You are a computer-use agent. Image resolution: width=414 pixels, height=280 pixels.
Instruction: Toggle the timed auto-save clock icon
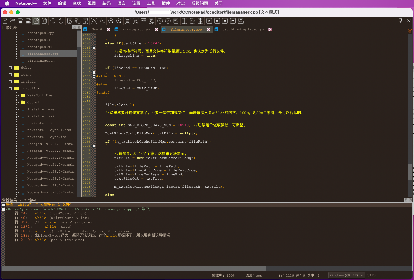tap(36, 21)
